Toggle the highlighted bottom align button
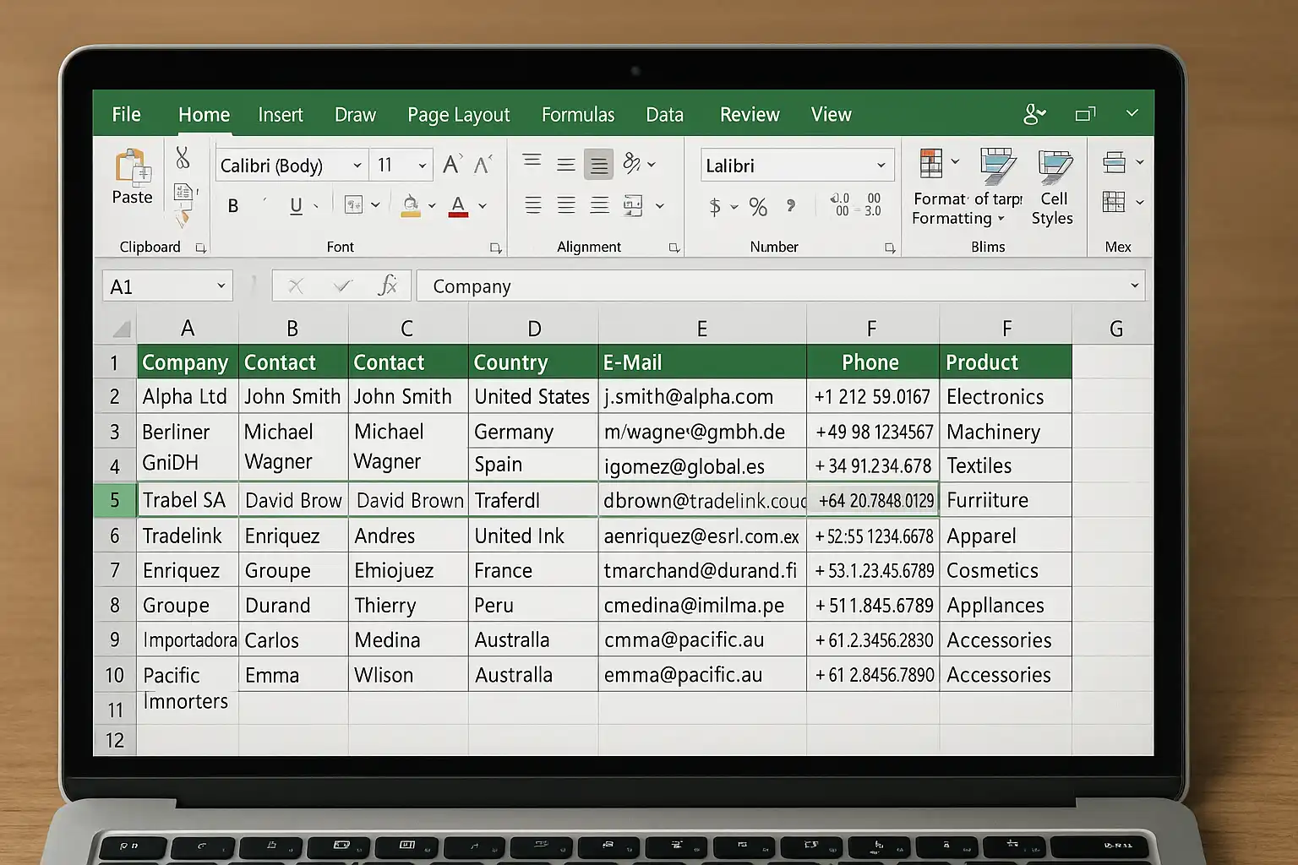The image size is (1298, 865). (x=599, y=165)
